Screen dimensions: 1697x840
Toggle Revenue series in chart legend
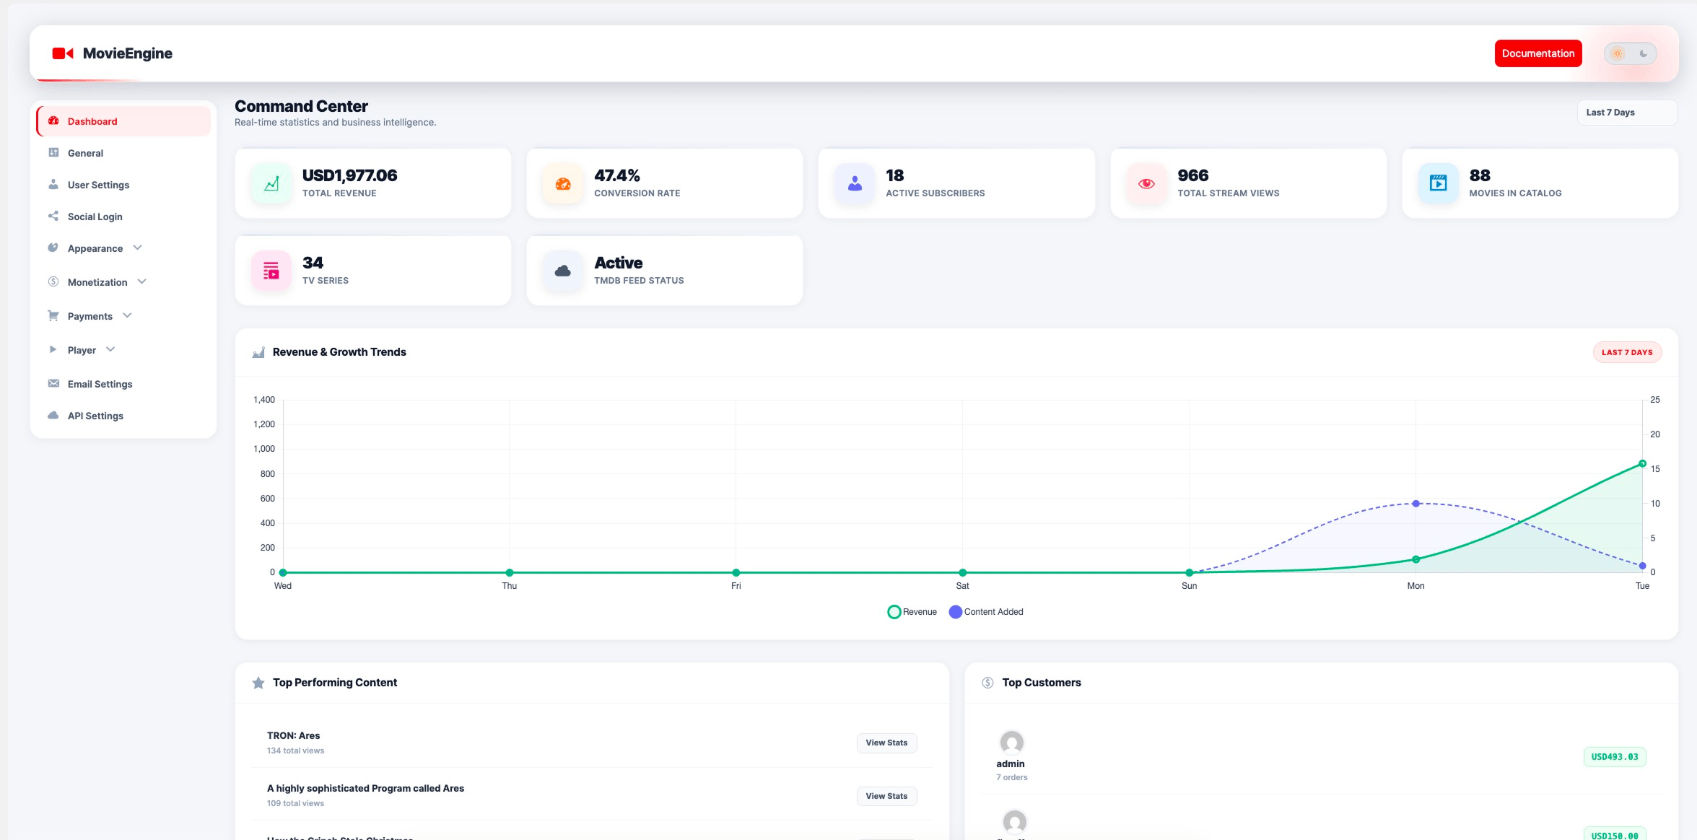click(x=912, y=612)
